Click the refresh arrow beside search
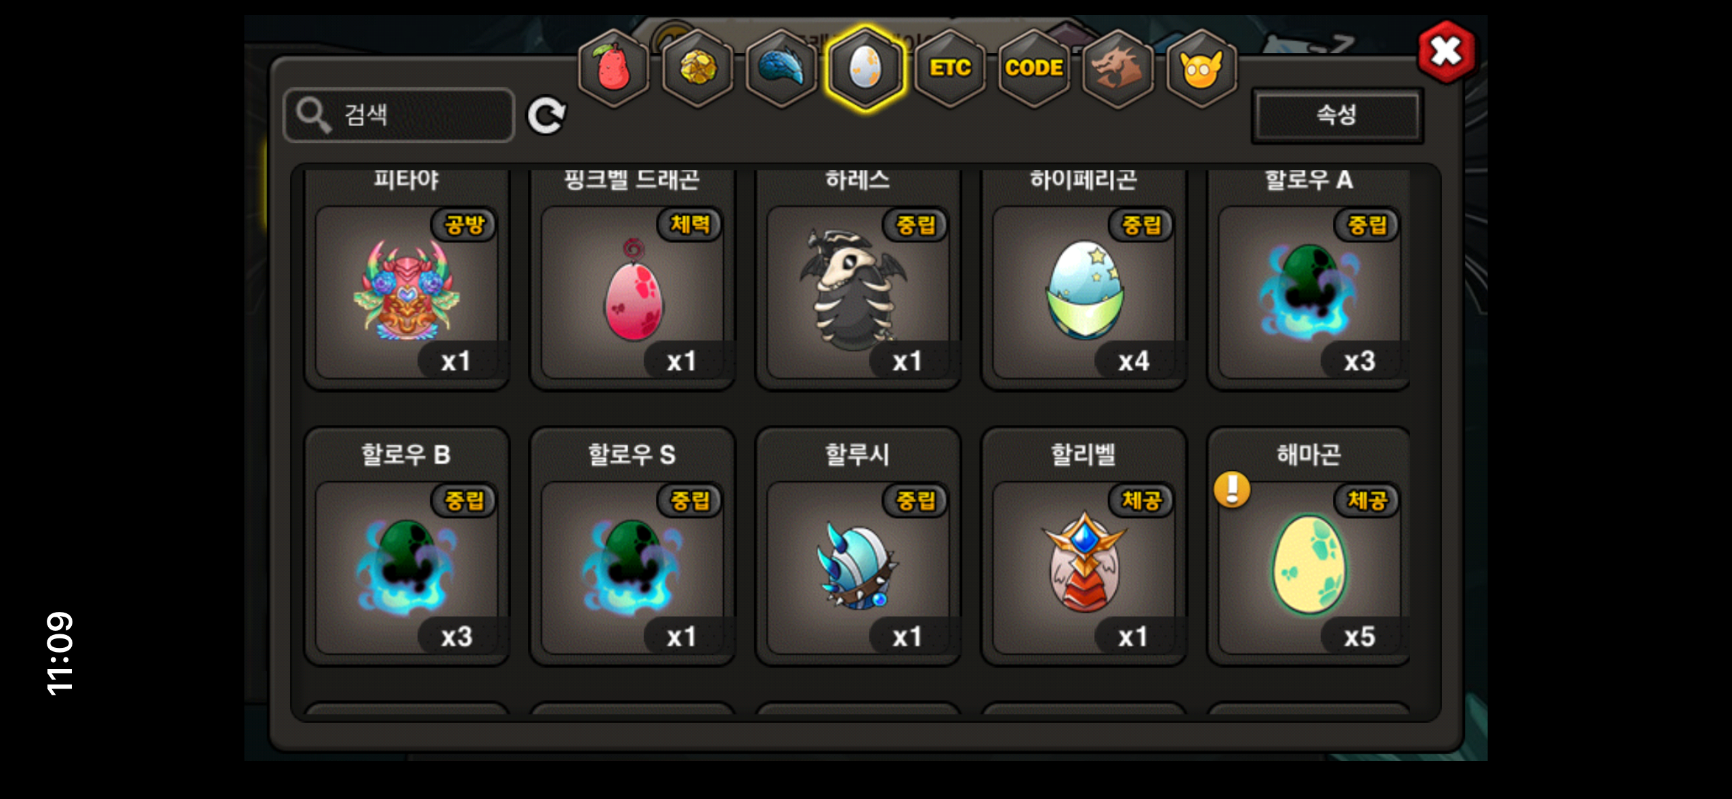This screenshot has height=799, width=1732. 546,116
